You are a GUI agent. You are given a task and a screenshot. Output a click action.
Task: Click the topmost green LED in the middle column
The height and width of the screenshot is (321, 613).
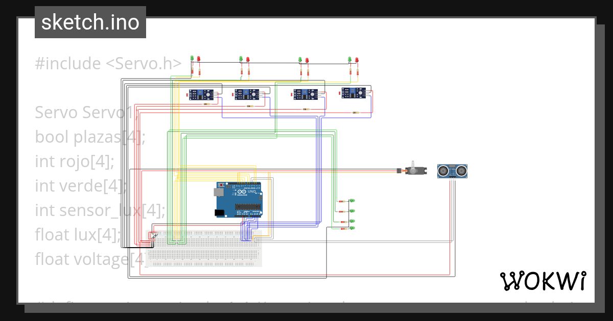(352, 201)
